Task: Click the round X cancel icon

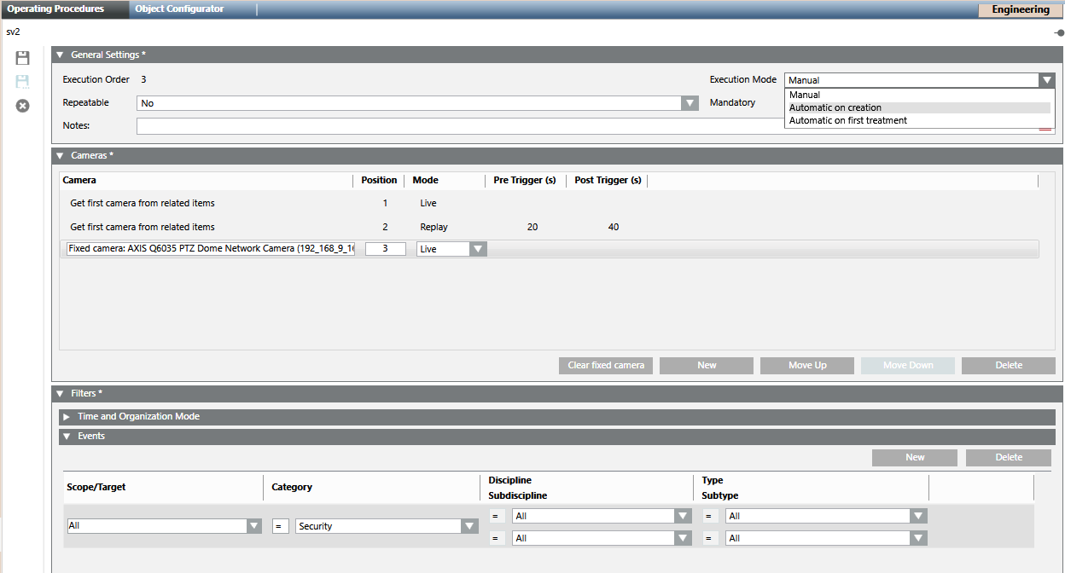Action: click(x=23, y=106)
